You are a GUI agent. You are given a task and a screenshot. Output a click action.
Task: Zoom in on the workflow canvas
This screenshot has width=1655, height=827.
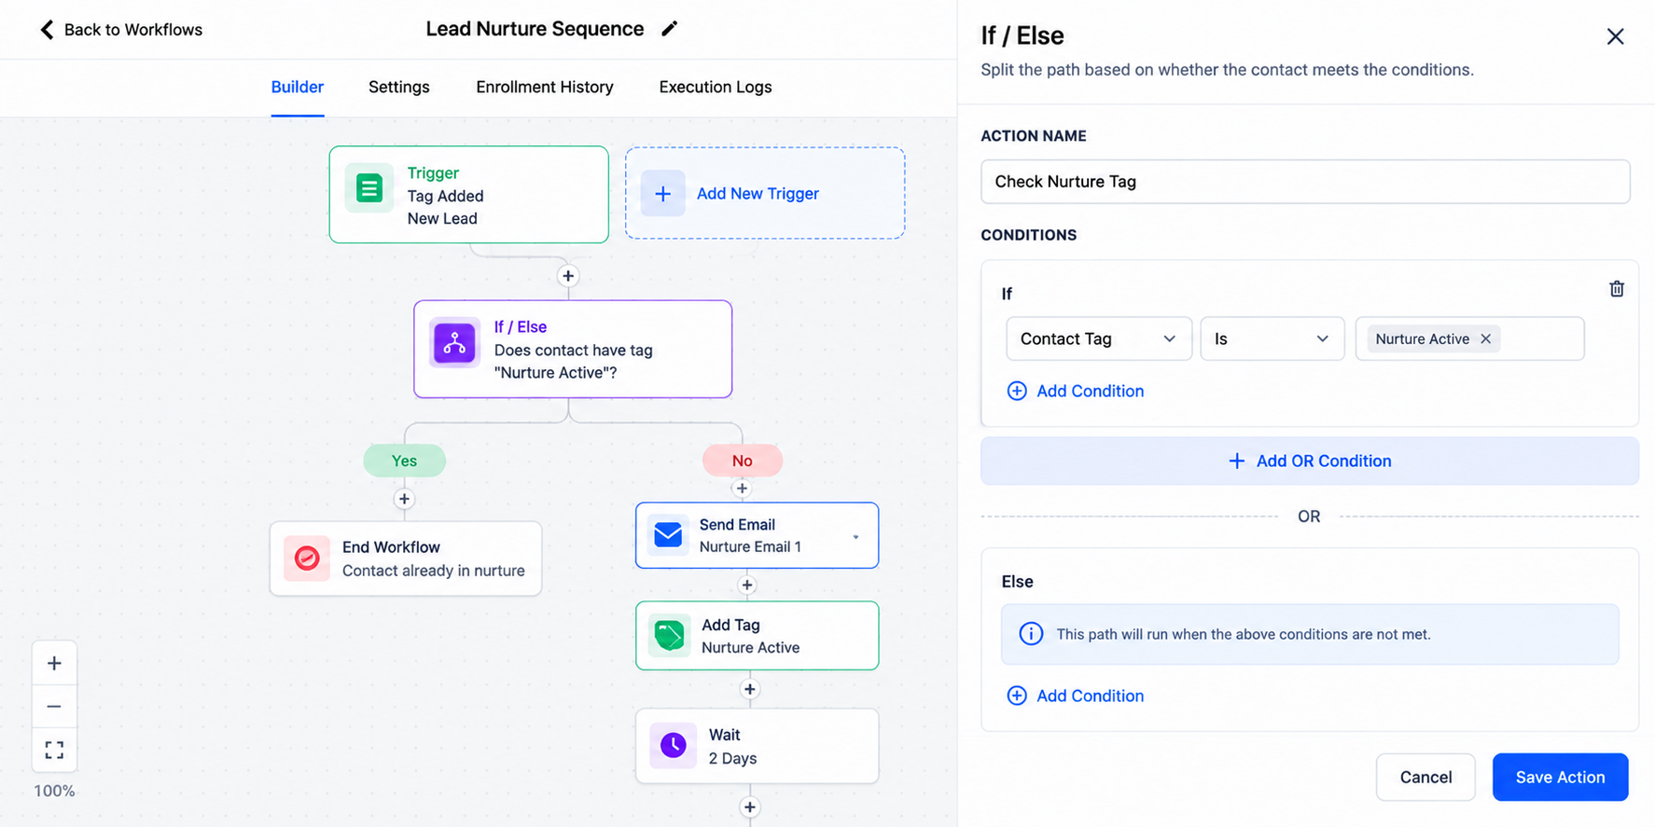click(x=54, y=663)
